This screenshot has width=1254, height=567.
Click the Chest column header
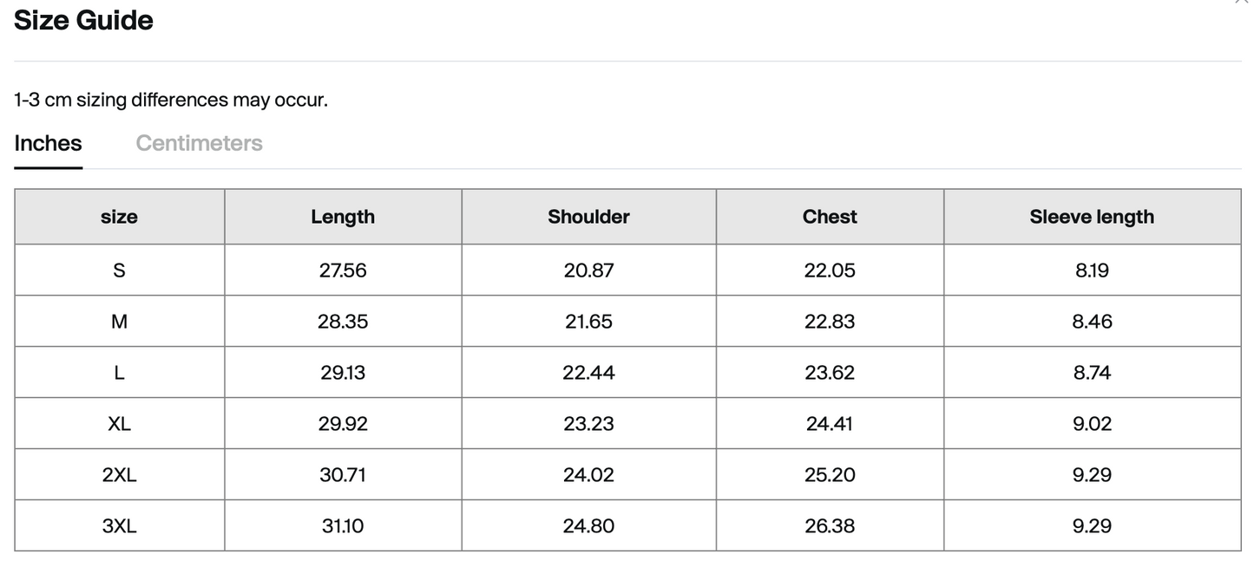[830, 217]
